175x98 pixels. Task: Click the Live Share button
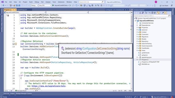(x=164, y=5)
